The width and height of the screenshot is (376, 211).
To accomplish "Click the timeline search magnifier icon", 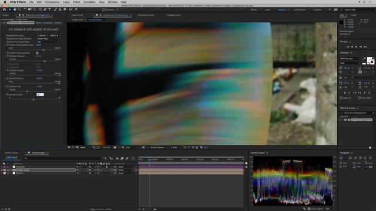I will [26, 158].
